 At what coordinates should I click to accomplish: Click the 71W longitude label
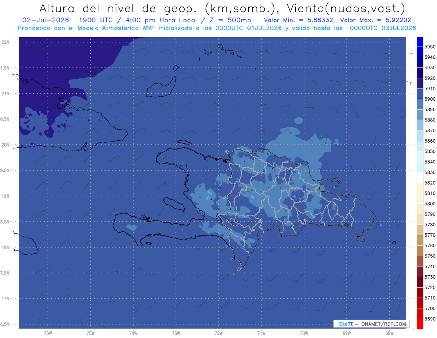click(x=261, y=333)
